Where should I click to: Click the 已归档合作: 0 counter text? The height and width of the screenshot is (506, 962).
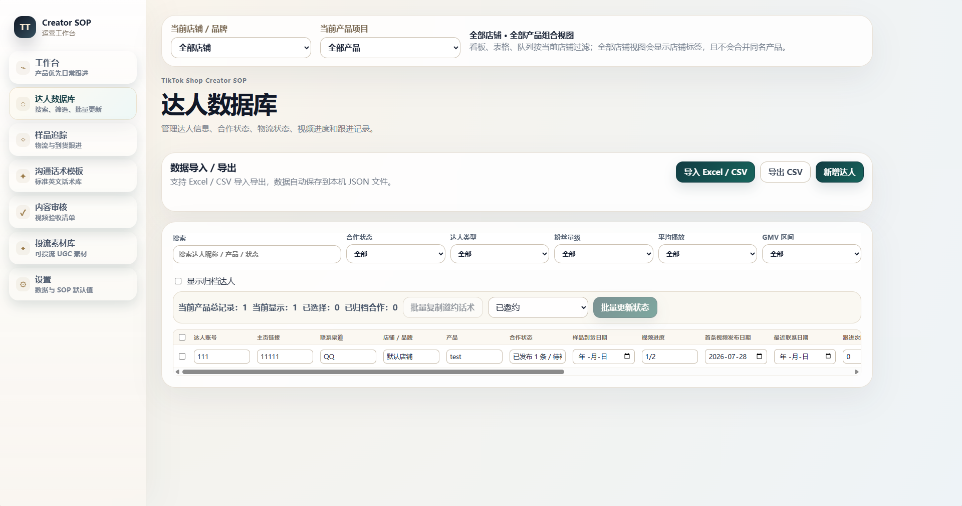tap(371, 307)
